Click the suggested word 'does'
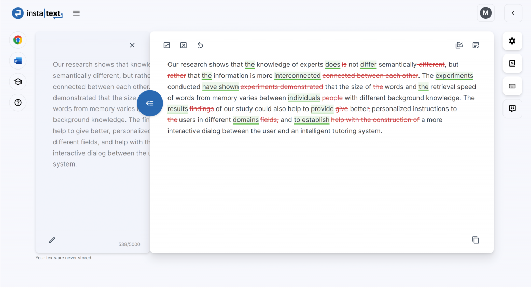 332,65
